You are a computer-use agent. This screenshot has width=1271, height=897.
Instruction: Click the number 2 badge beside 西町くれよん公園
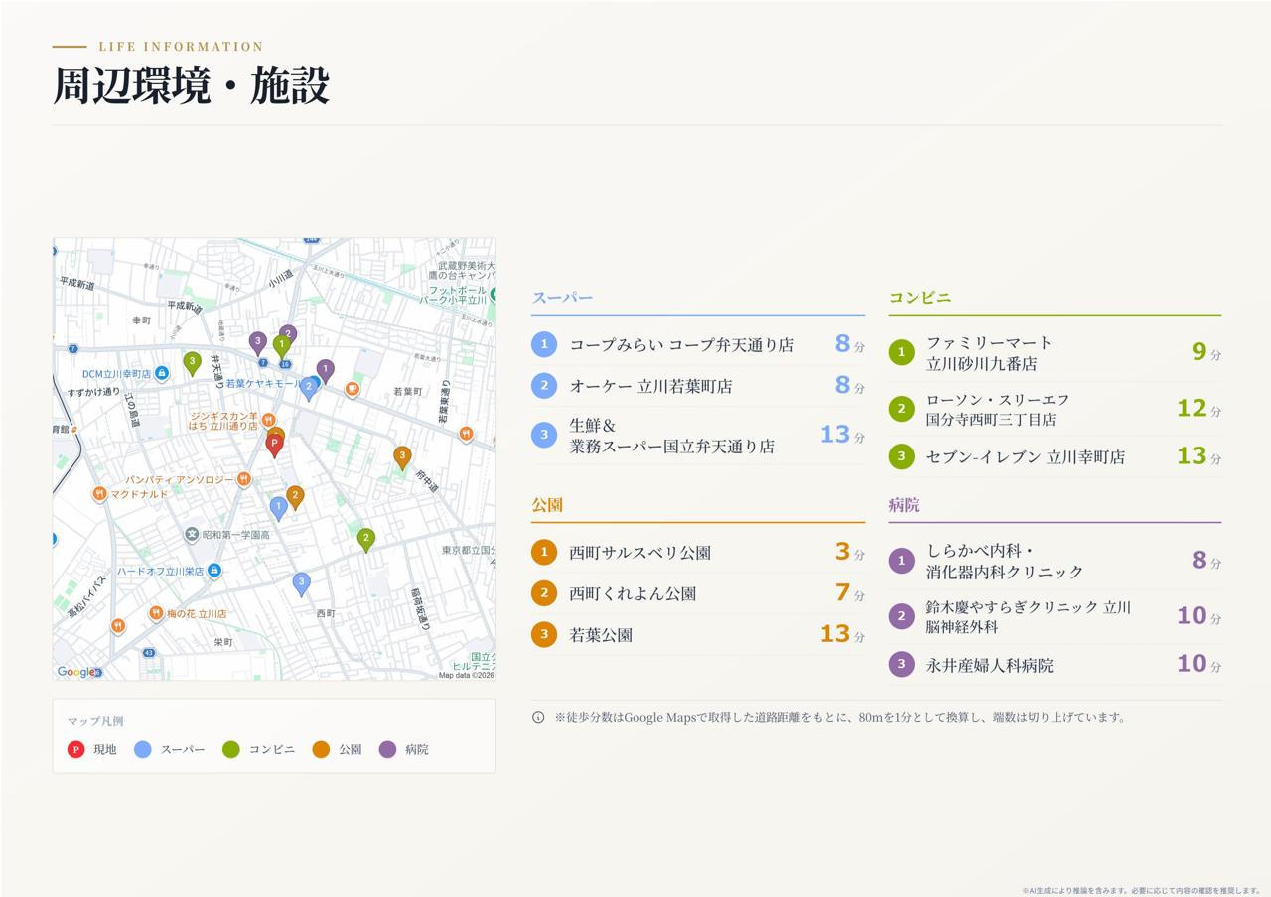point(544,593)
